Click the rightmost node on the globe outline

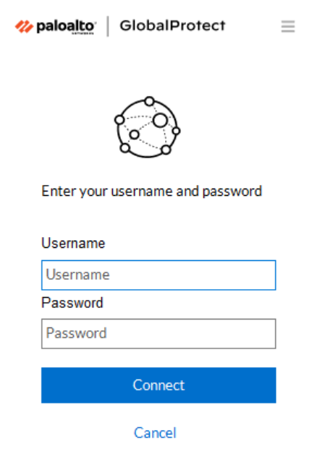pyautogui.click(x=176, y=131)
